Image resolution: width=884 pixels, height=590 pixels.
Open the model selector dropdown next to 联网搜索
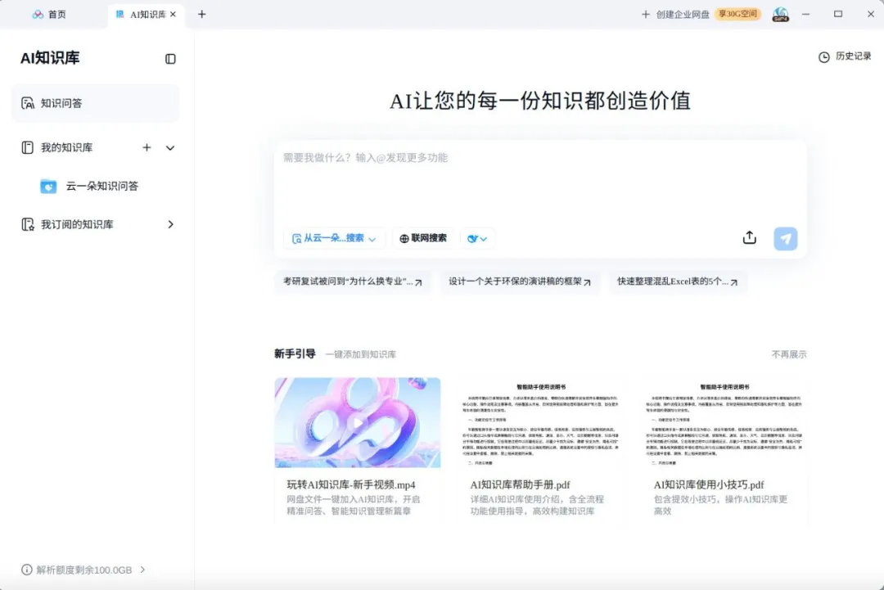click(477, 238)
